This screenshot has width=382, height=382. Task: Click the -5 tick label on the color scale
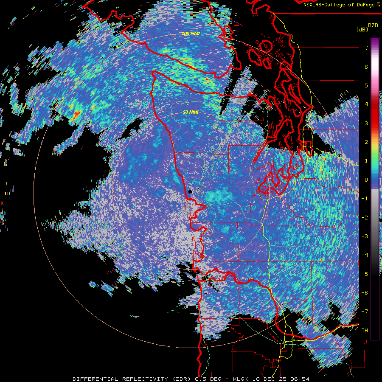tap(365, 274)
